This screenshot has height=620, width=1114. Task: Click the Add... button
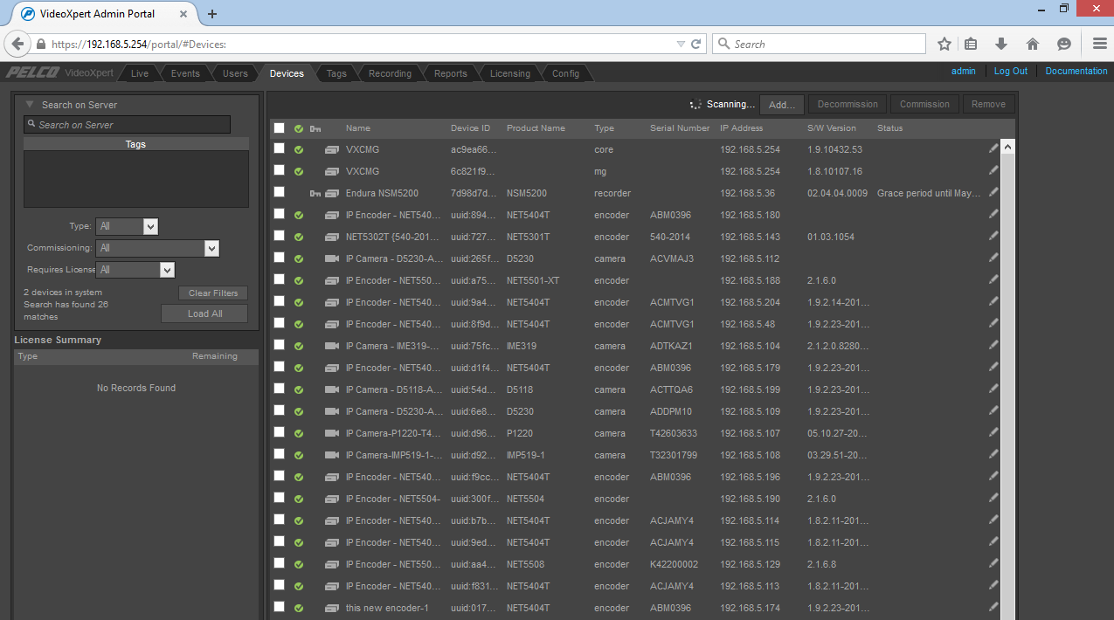pyautogui.click(x=782, y=104)
